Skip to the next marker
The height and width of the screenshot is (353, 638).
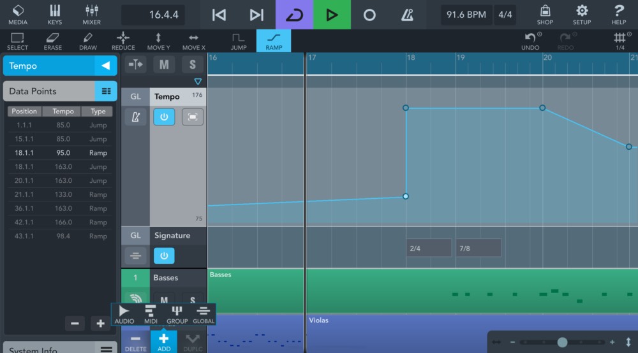256,15
